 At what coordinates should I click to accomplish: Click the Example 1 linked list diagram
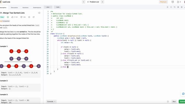tap(20, 59)
